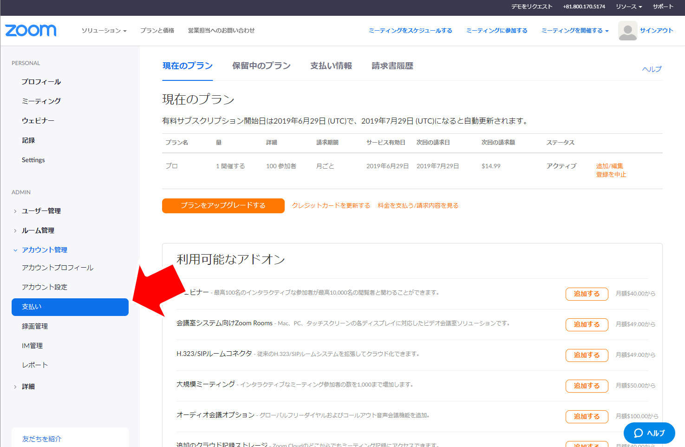685x447 pixels.
Task: Click the サインアウト link
Action: 656,31
